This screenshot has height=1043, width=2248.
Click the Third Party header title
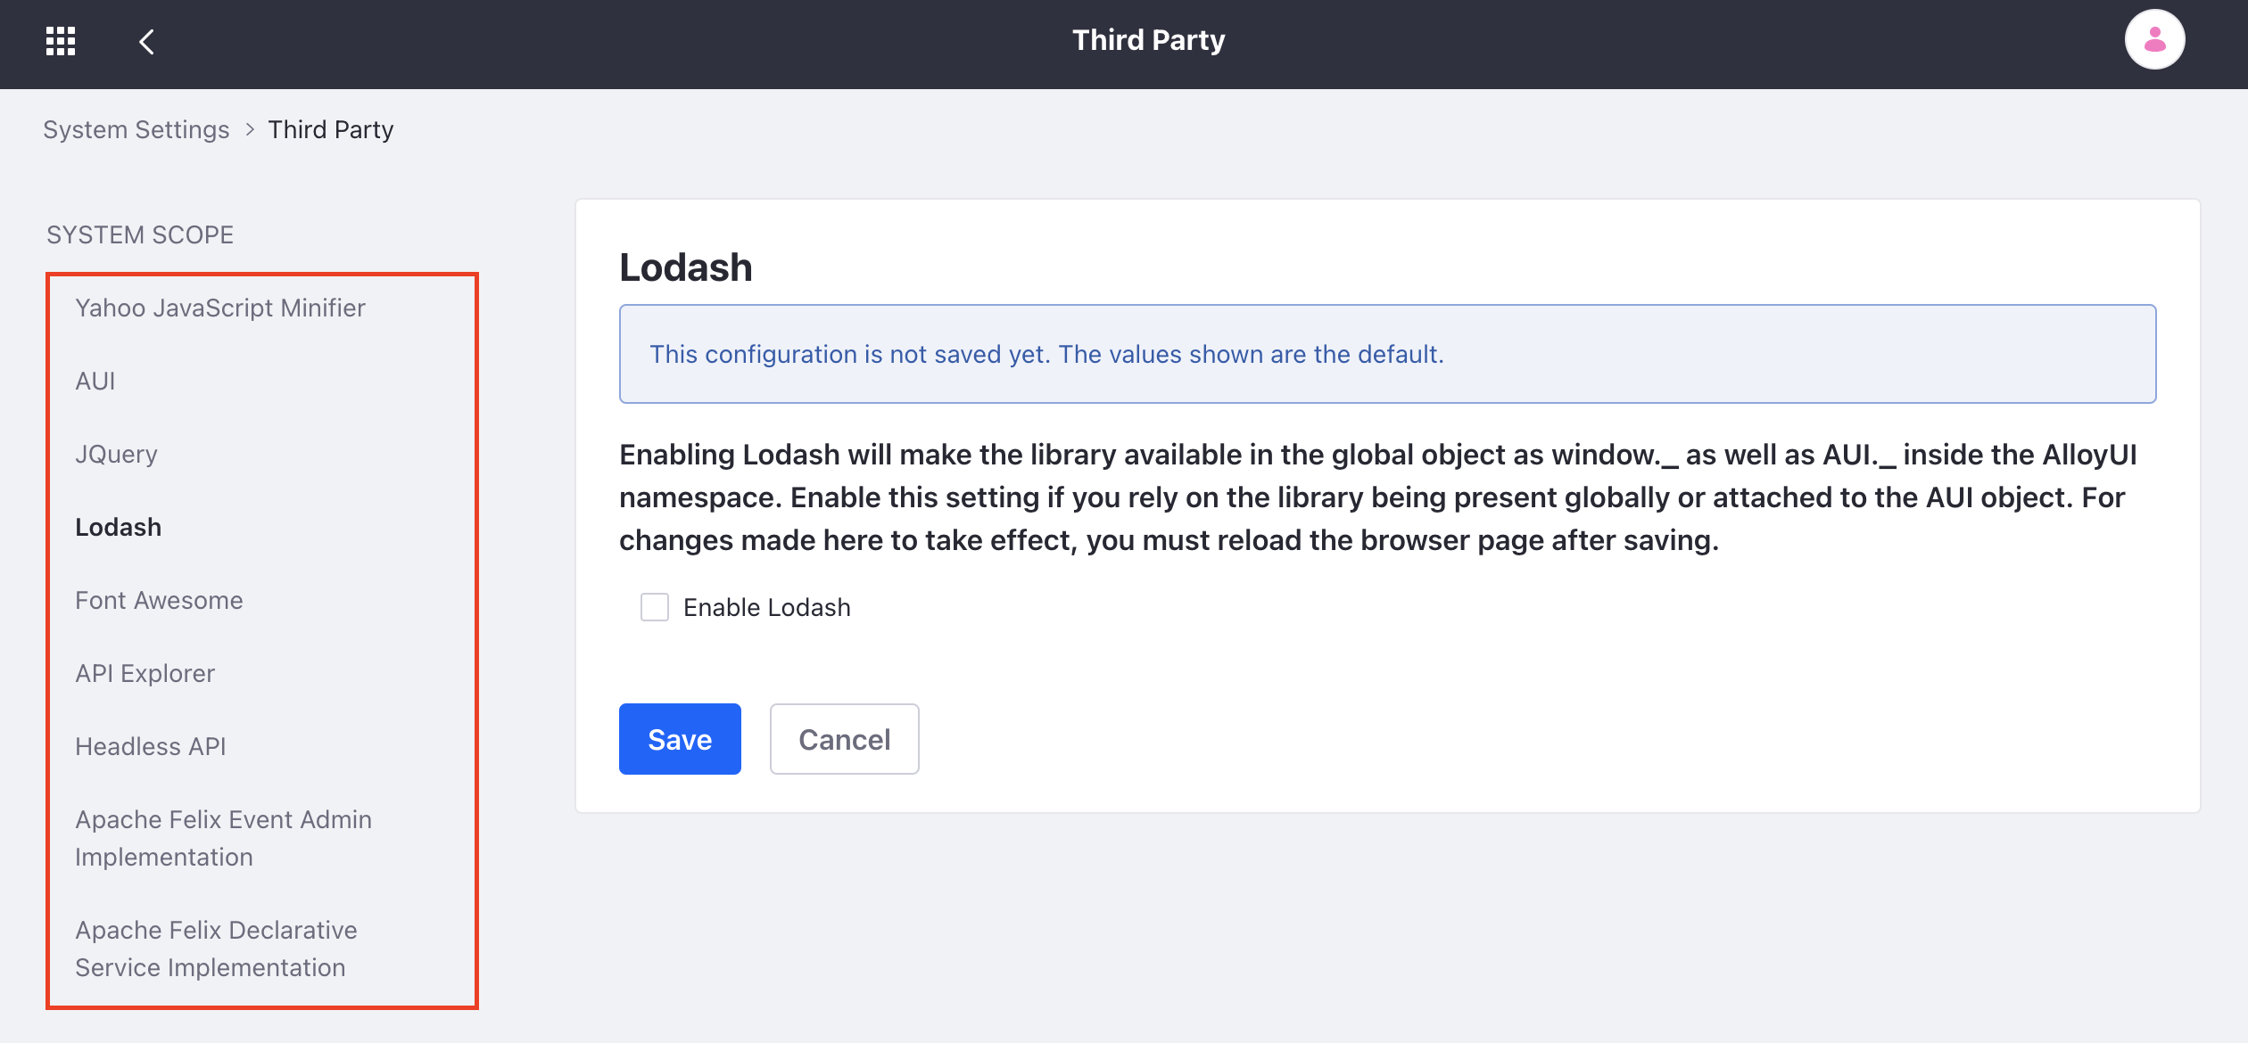point(1148,40)
